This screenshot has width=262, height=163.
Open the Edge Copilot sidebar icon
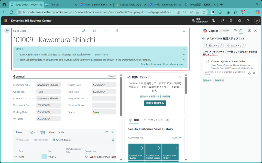257,12
